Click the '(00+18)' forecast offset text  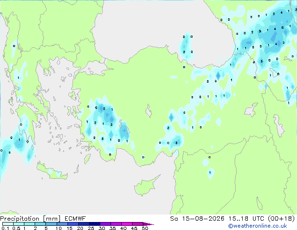[x=281, y=219]
